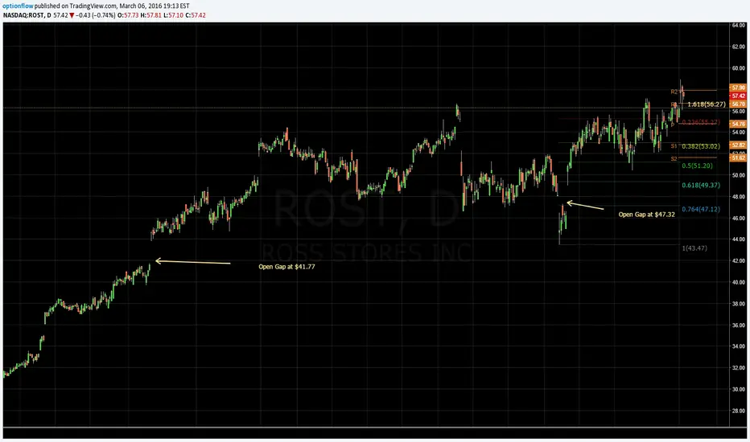Image resolution: width=750 pixels, height=442 pixels.
Task: Click the 0.764(47.12) Fibonacci label
Action: (x=701, y=209)
